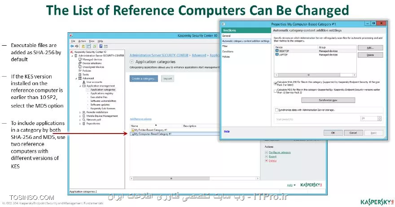Expand the Repositories node
Viewport: 395px width, 207px height.
click(80, 124)
